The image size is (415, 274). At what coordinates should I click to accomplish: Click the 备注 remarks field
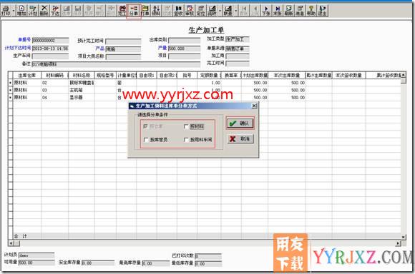click(x=116, y=64)
